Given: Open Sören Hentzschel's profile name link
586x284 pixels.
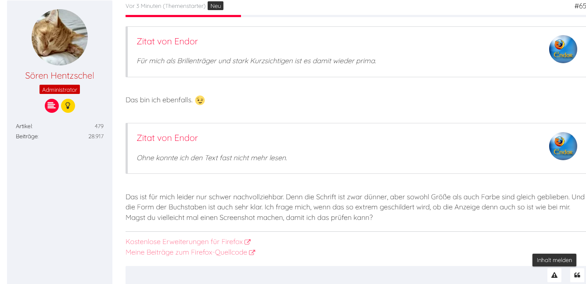Looking at the screenshot, I should (60, 75).
